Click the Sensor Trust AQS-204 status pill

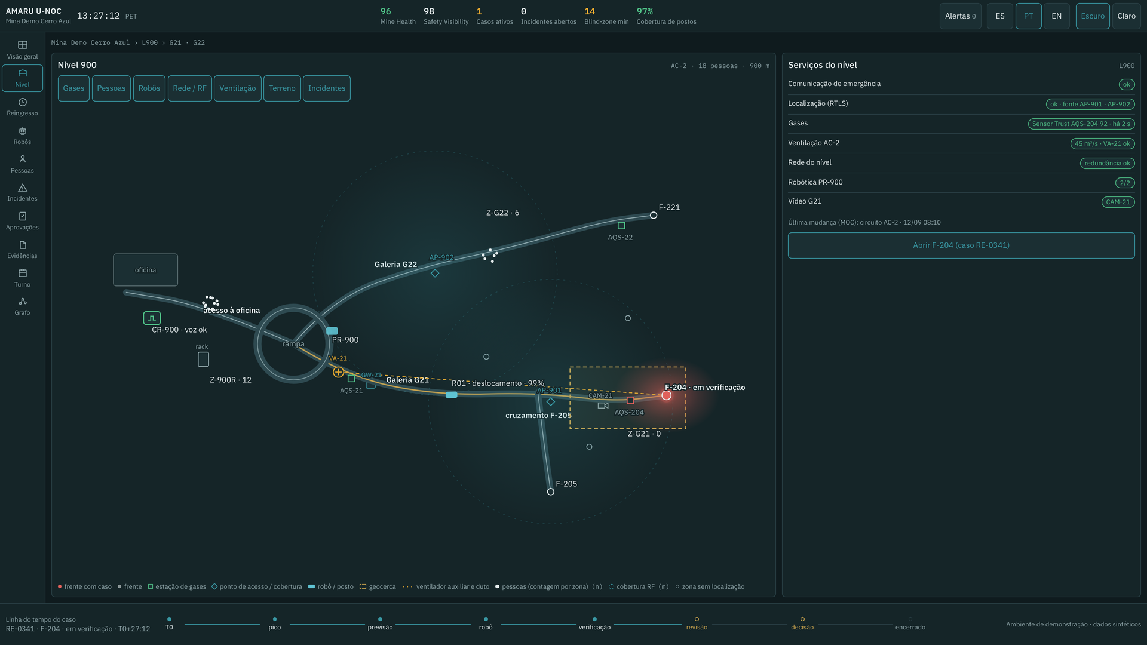point(1081,124)
